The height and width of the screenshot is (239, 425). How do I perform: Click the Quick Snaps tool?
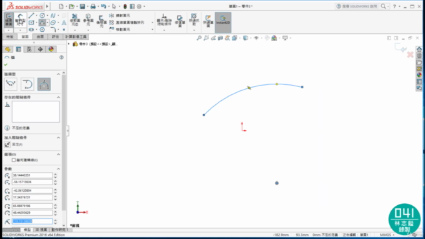(194, 20)
